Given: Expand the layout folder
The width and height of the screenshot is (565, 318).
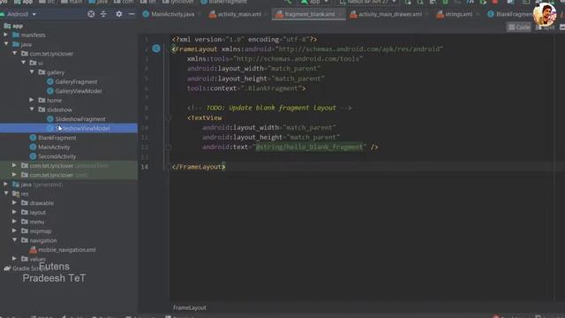Looking at the screenshot, I should pyautogui.click(x=14, y=212).
